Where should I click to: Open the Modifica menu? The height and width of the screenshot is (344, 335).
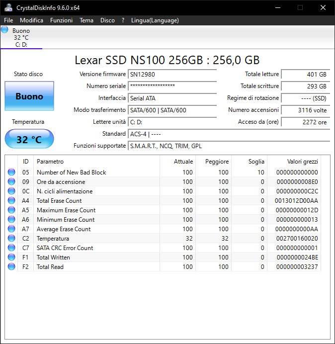[x=32, y=20]
